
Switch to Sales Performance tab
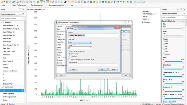pos(19,5)
